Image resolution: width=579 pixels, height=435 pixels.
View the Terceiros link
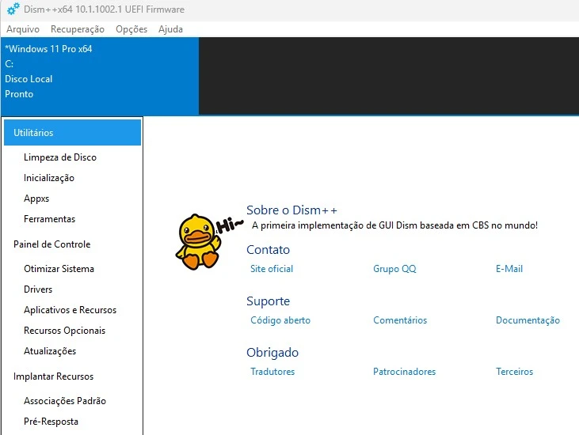[514, 372]
